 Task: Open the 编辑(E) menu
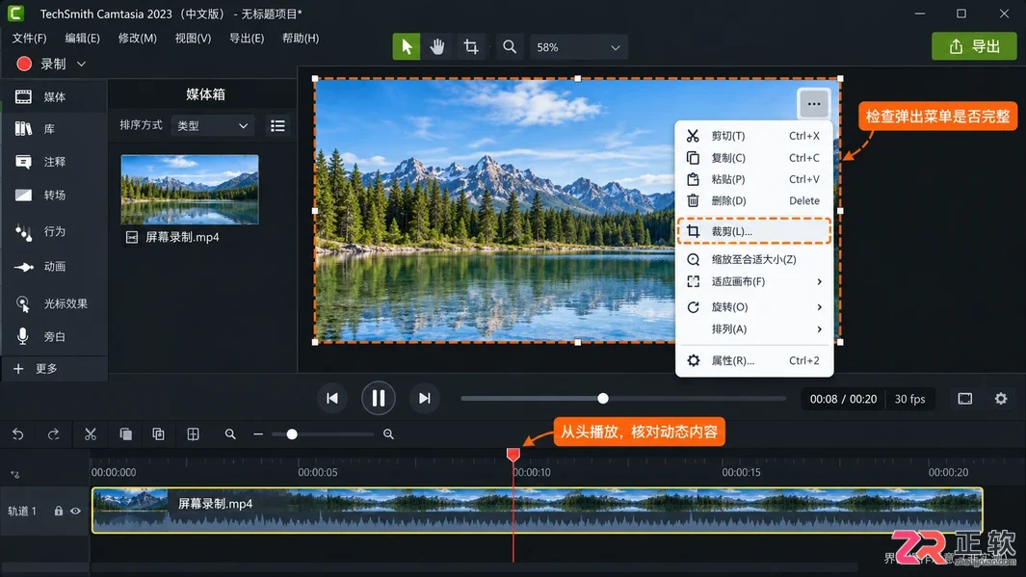click(83, 38)
